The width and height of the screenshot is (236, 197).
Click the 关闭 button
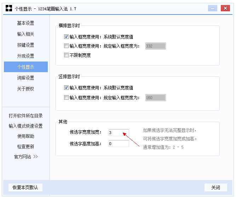216,187
